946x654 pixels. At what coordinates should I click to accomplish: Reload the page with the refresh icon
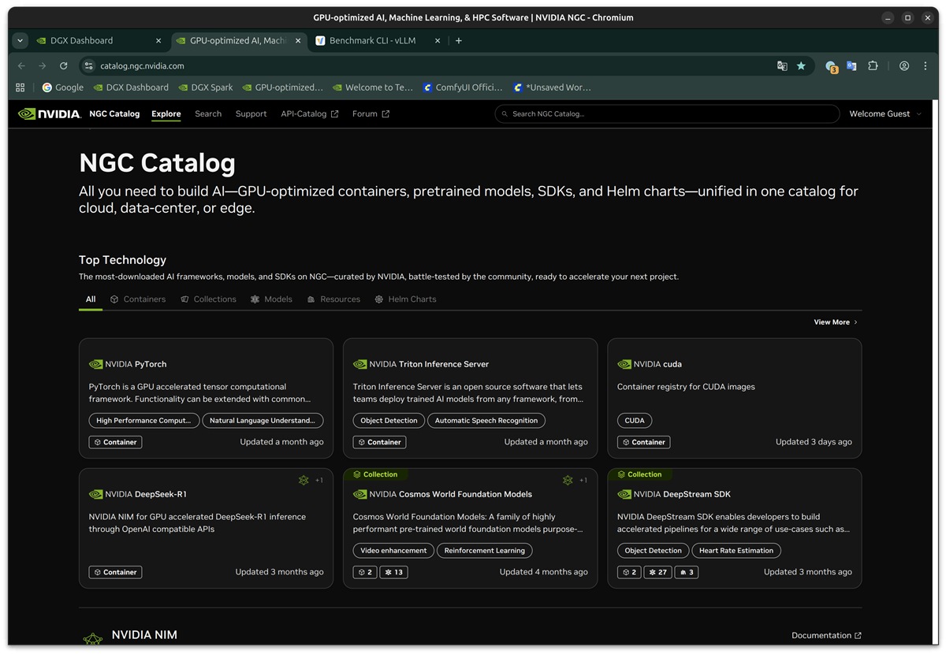(x=64, y=66)
